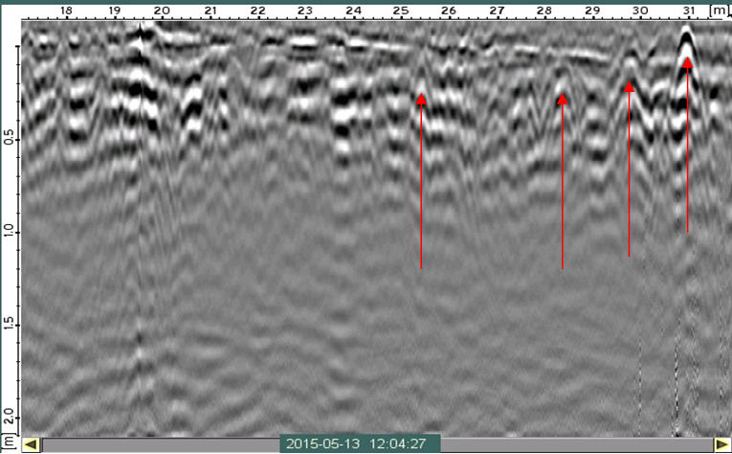Screen dimensions: 732x454
Task: Select the 18 m mark on distance ruler
Action: click(x=66, y=11)
